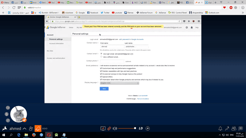
Task: Open File Explorer from the taskbar
Action: point(26,135)
